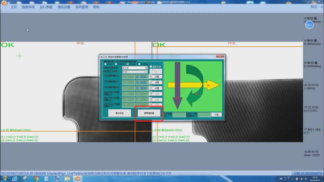The image size is (324, 182).
Task: Select the 0.1mm offset step radio
Action: [105, 64]
